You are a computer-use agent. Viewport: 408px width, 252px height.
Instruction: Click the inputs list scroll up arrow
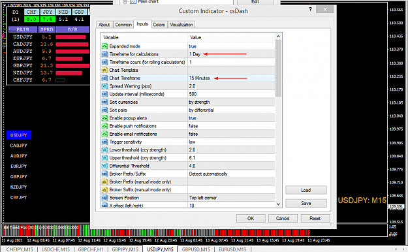(278, 37)
